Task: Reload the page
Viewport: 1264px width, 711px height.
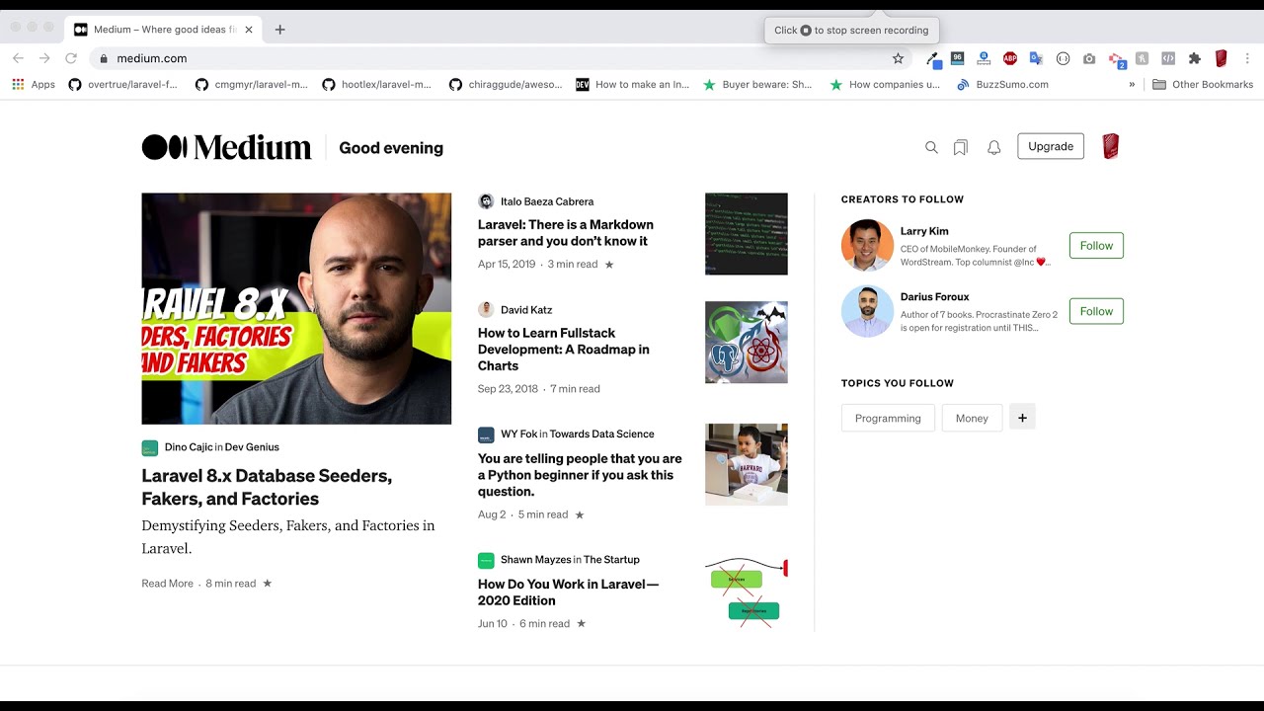Action: click(x=71, y=58)
